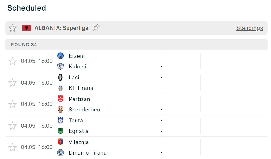Favorite the Albania Superliga league star
Screen dimensions: 271x159
[13, 28]
